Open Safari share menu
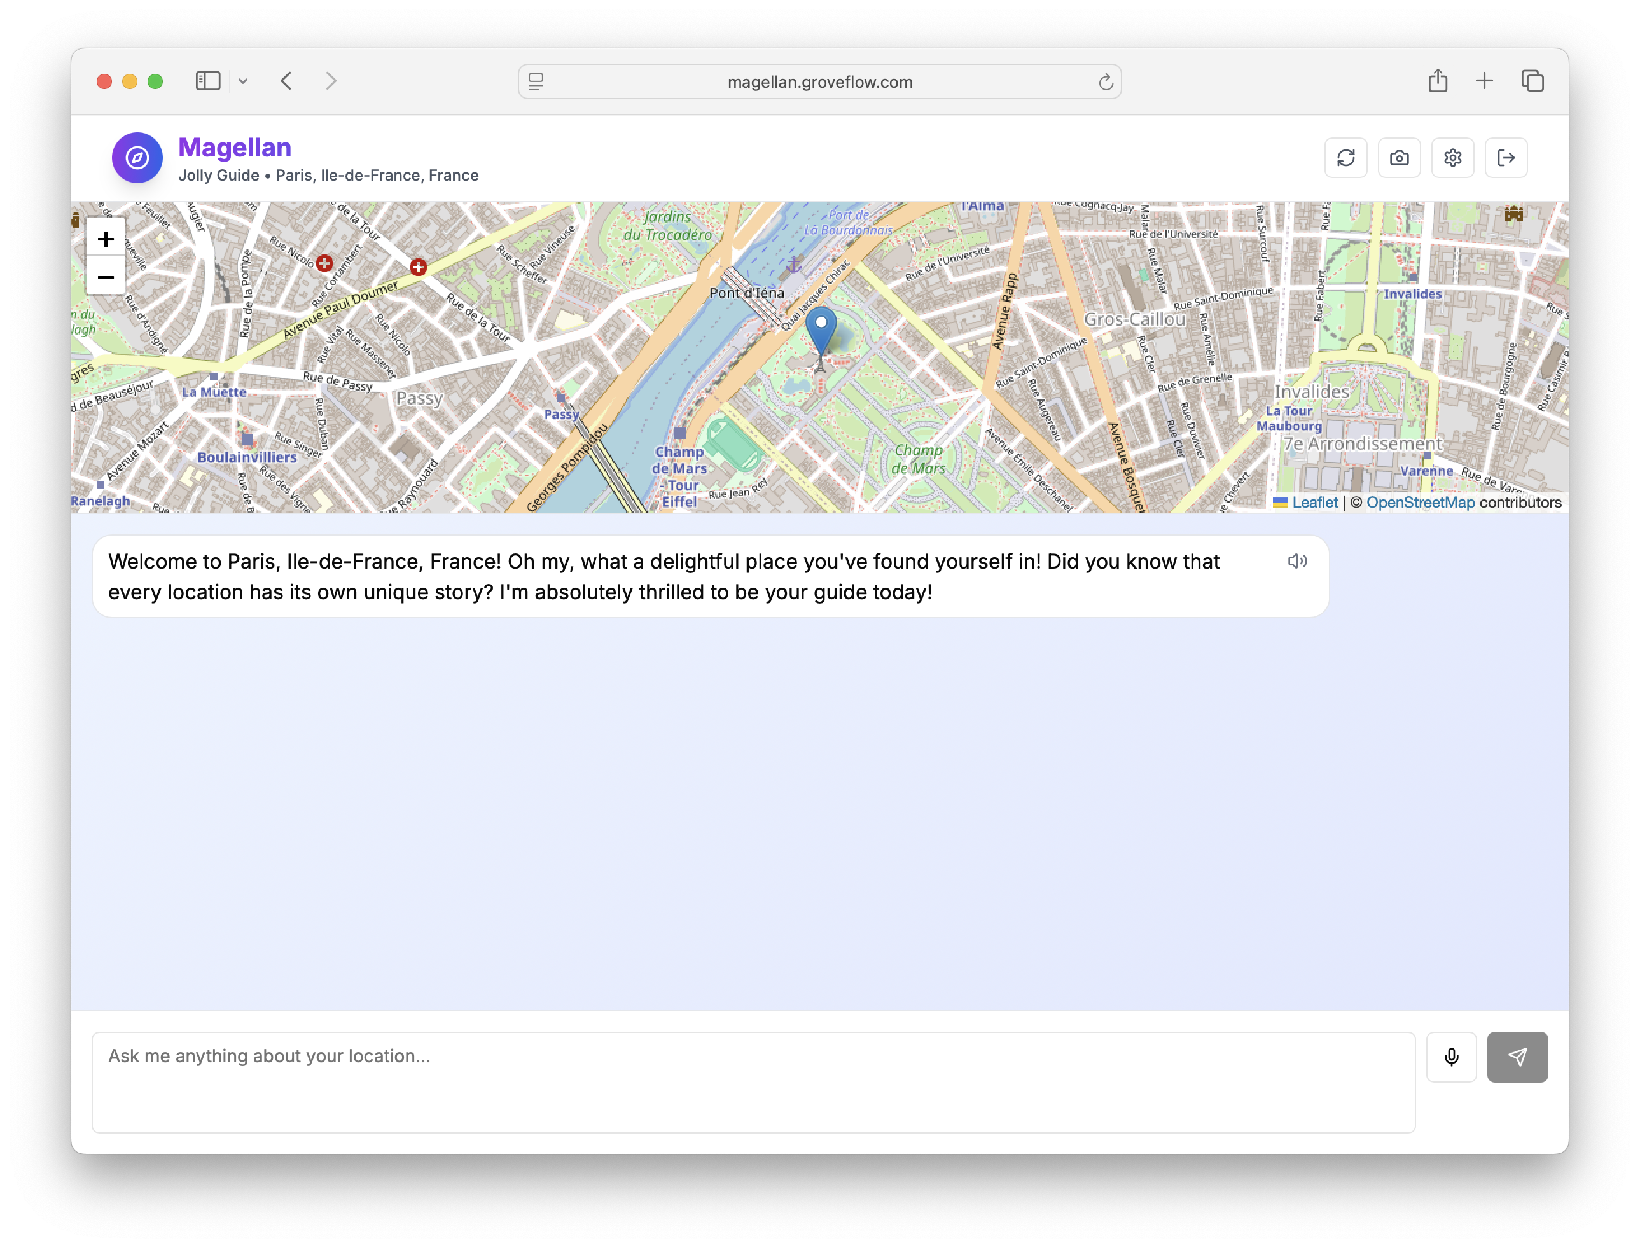The height and width of the screenshot is (1248, 1640). click(x=1437, y=81)
